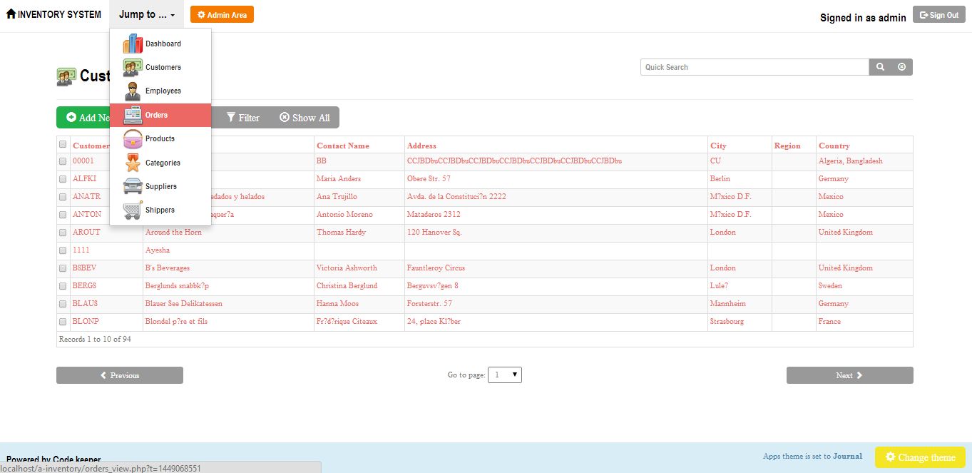
Task: Click the city cell Mannheim
Action: 728,303
